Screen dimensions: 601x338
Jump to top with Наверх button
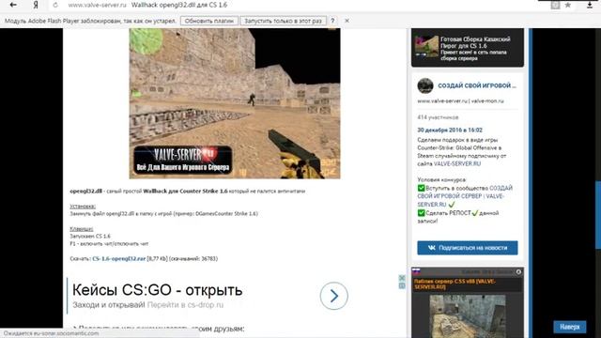pyautogui.click(x=570, y=327)
